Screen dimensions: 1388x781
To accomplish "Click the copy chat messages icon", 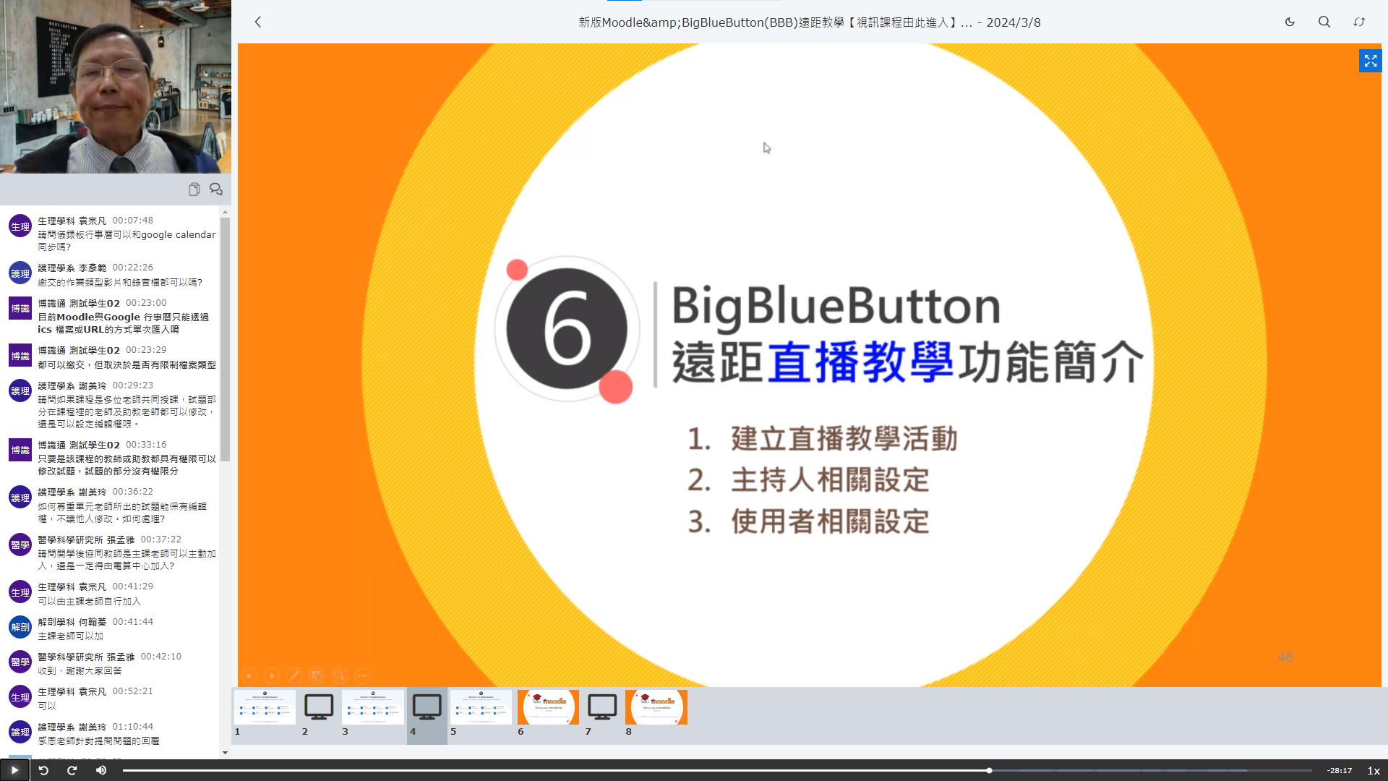I will 194,189.
